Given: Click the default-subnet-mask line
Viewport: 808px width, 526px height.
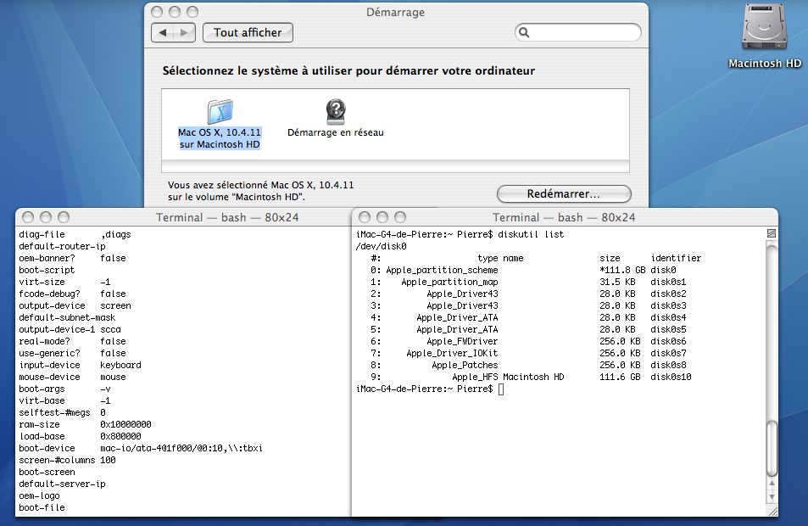Looking at the screenshot, I should click(x=67, y=317).
